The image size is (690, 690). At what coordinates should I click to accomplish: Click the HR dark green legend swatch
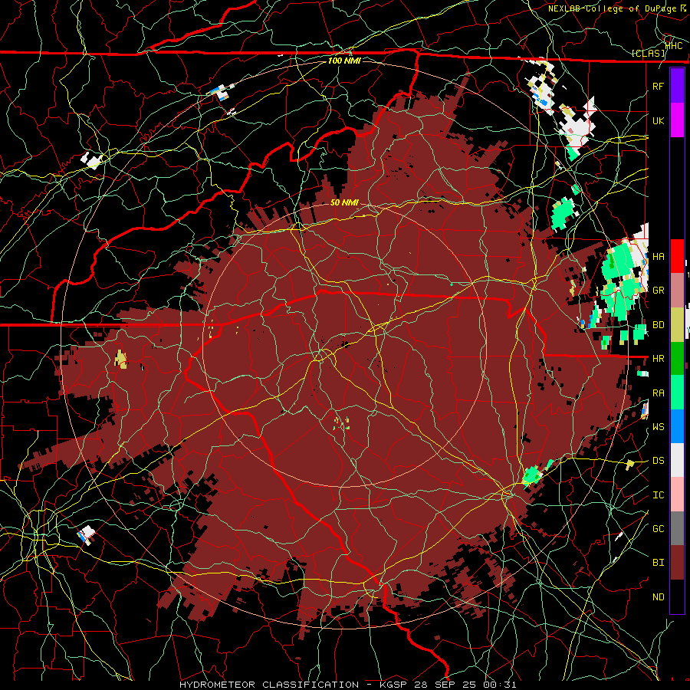677,358
